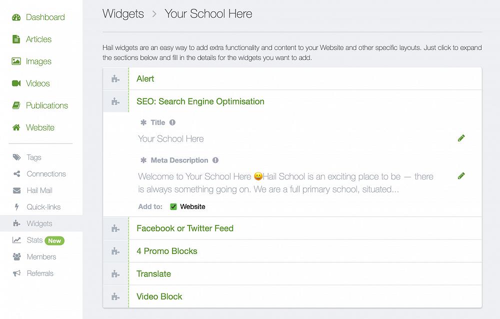The width and height of the screenshot is (500, 319).
Task: Click the Meta Description text field
Action: [285, 182]
